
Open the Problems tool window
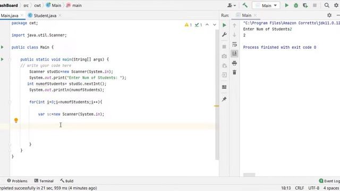[18, 181]
